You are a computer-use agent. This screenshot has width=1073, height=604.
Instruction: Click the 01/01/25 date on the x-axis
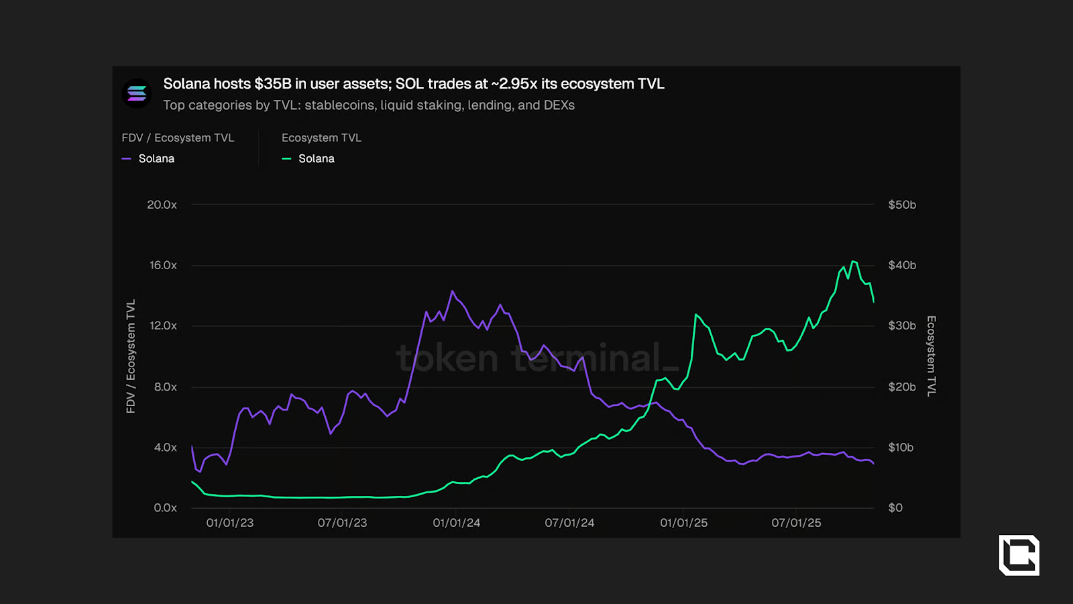pos(683,523)
